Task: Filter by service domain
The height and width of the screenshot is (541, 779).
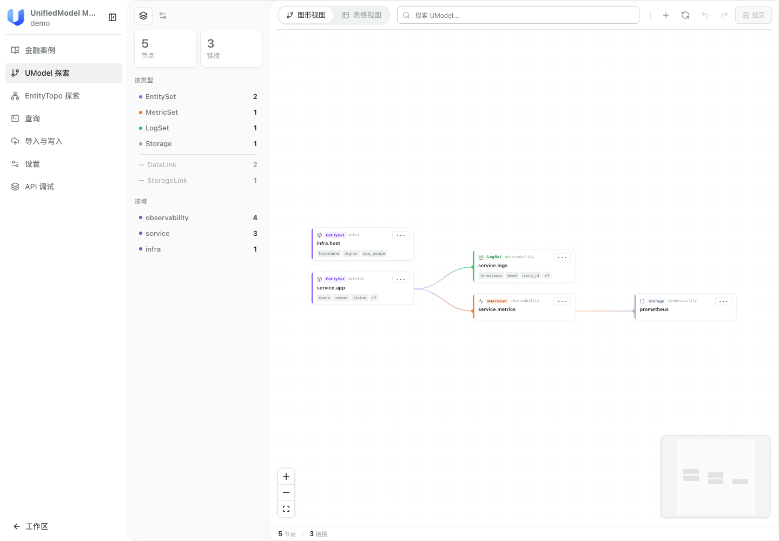Action: (198, 234)
